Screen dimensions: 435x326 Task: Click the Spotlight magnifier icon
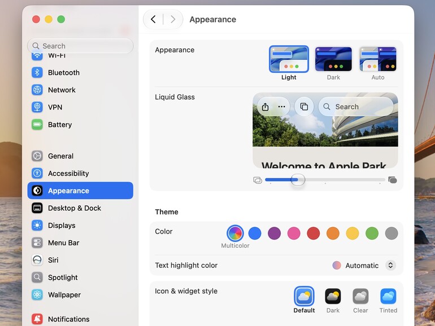(x=37, y=277)
